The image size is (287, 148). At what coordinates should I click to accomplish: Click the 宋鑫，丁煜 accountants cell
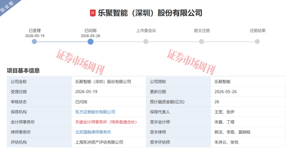click(x=248, y=122)
